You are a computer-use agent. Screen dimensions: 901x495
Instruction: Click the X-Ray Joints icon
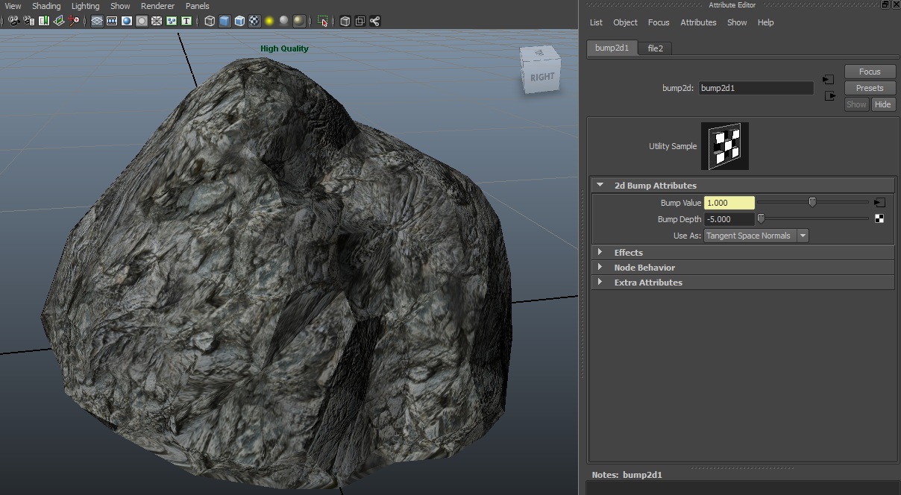point(375,21)
